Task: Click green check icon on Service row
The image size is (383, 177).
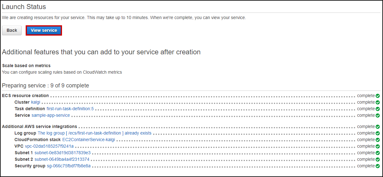Action: pos(378,116)
